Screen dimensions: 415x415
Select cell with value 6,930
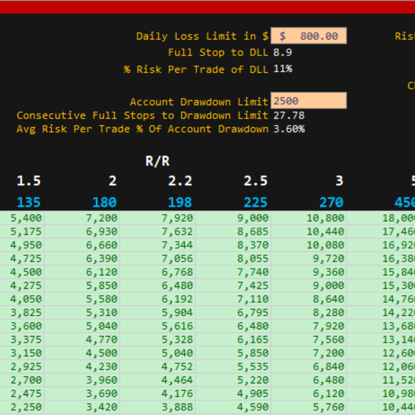pos(82,231)
